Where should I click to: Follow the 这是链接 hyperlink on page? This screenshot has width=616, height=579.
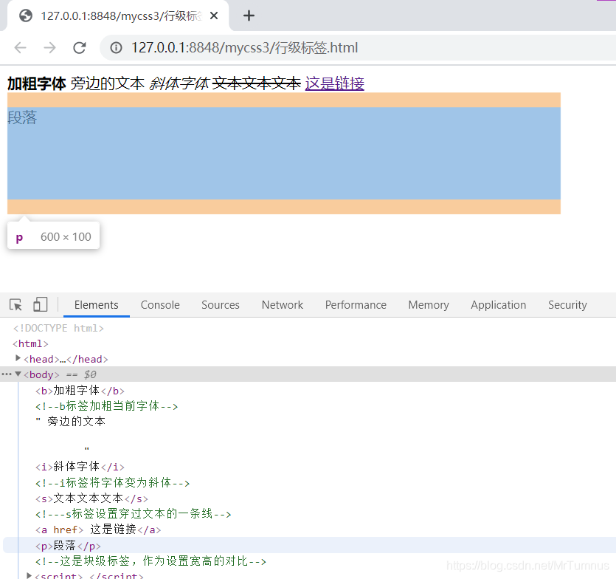pyautogui.click(x=335, y=83)
